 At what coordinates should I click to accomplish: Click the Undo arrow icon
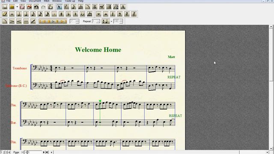coord(36,7)
